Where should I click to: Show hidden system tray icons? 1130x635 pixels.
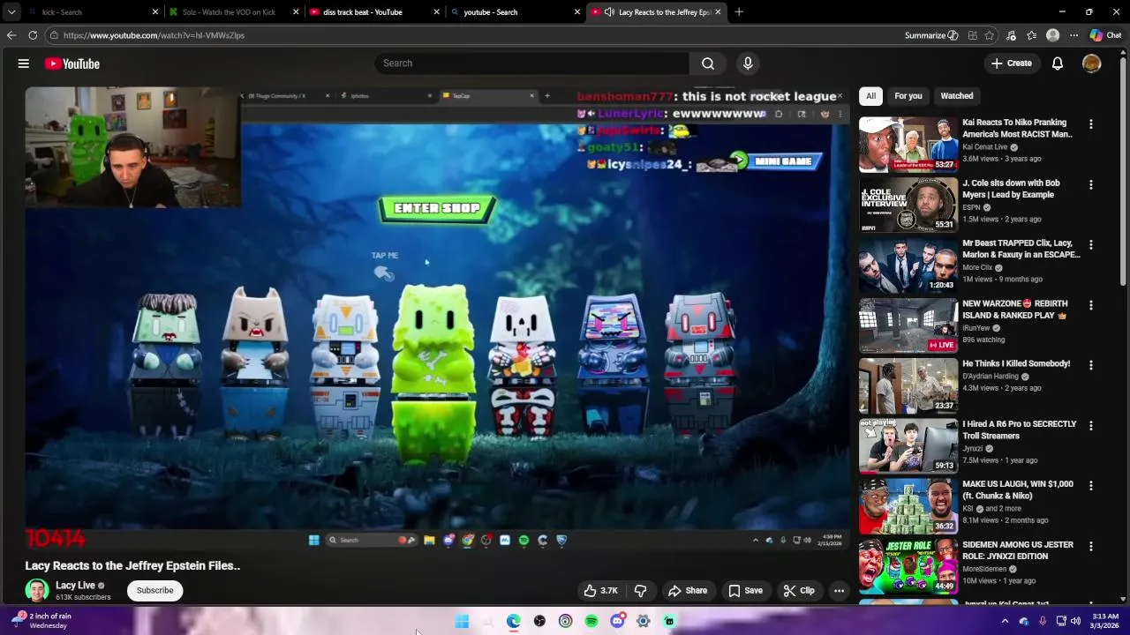(x=1005, y=622)
